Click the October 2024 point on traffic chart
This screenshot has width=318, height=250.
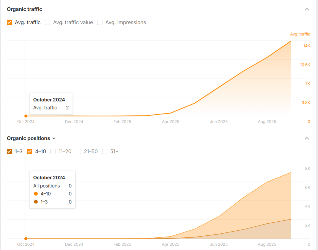[26, 116]
